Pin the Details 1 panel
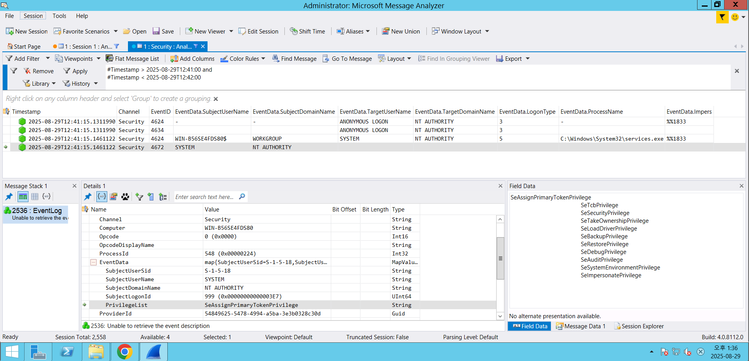The image size is (749, 361). [88, 197]
